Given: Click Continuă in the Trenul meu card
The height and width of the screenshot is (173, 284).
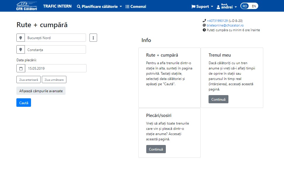Looking at the screenshot, I should [x=218, y=99].
